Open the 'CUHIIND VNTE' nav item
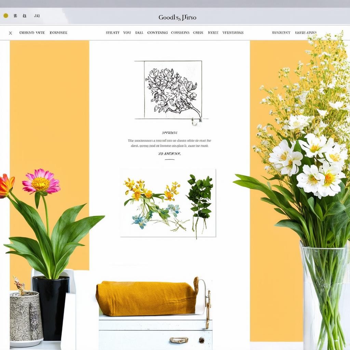 coord(32,33)
